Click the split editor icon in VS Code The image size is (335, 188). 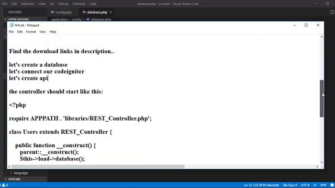click(x=332, y=12)
